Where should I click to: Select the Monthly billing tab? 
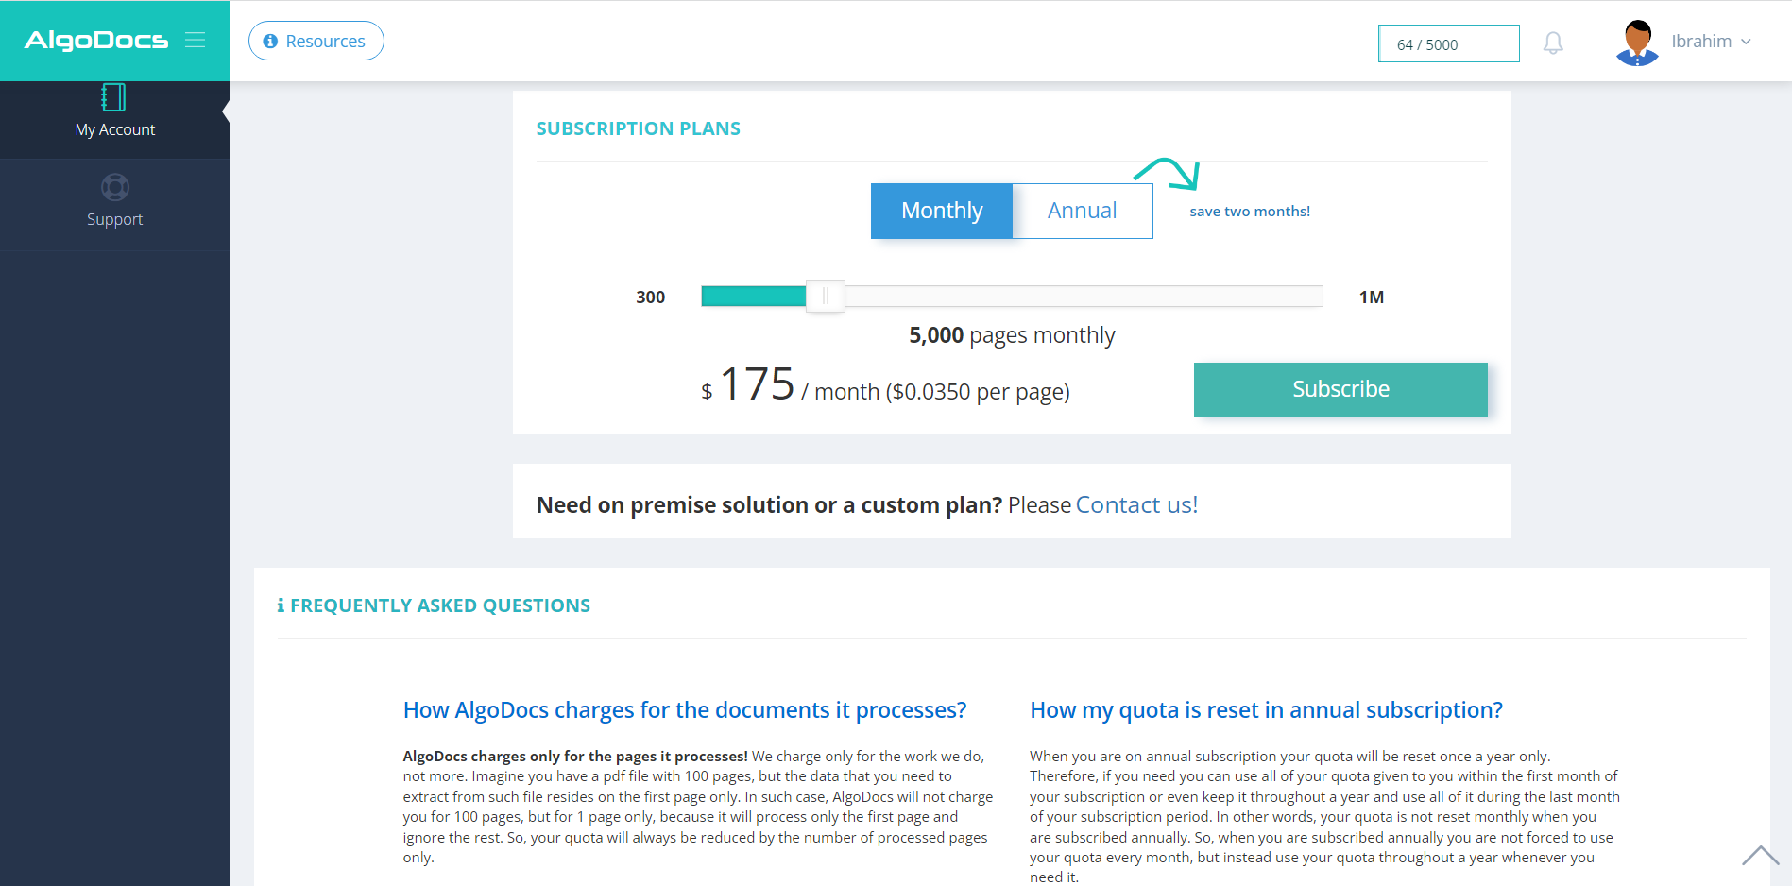[941, 210]
